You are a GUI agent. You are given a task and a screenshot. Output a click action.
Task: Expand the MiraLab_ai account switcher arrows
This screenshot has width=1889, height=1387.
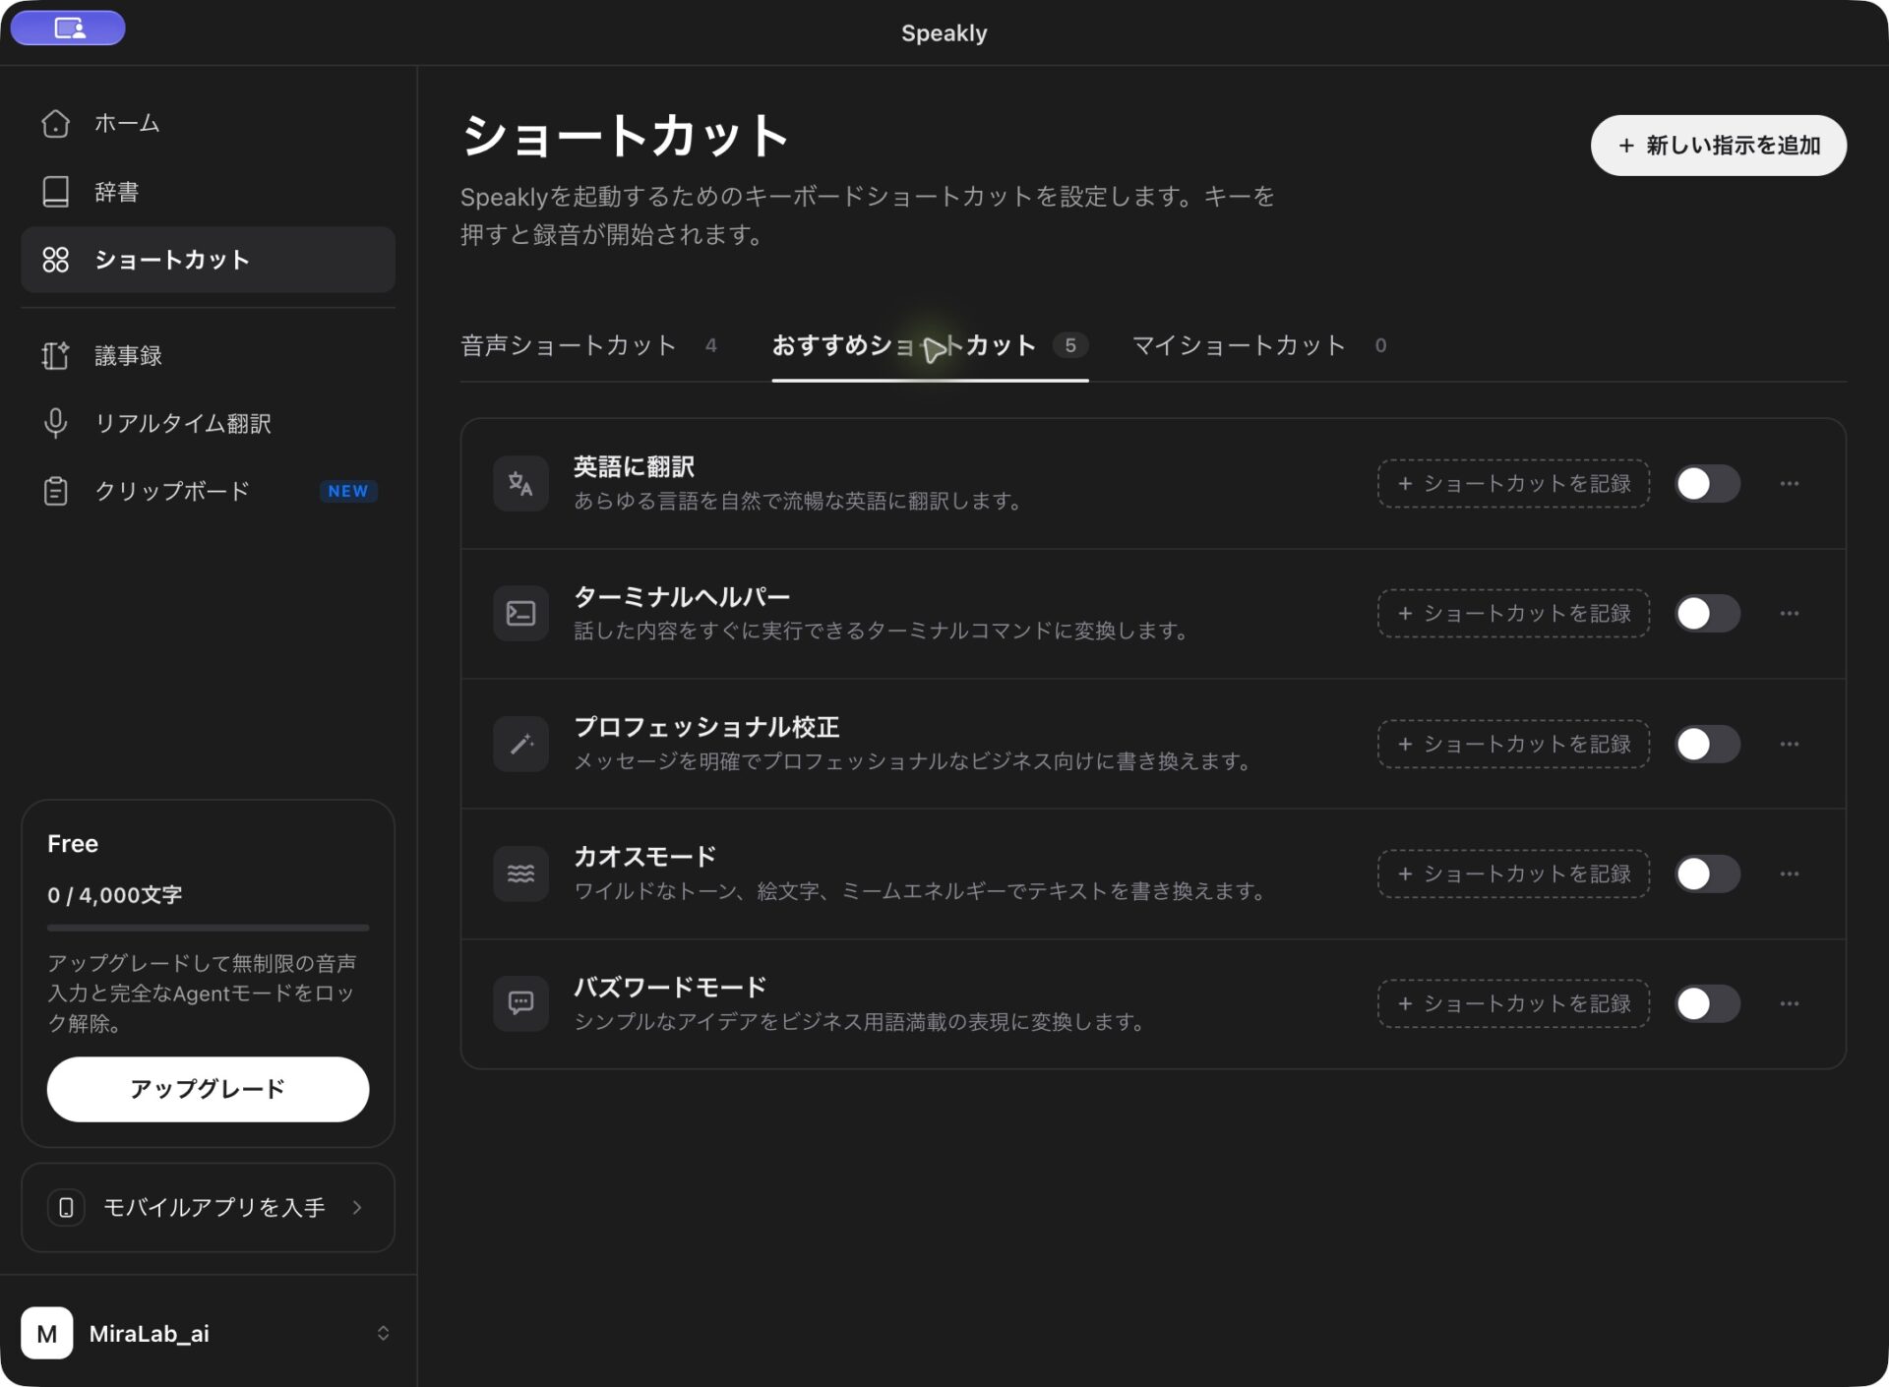coord(383,1333)
